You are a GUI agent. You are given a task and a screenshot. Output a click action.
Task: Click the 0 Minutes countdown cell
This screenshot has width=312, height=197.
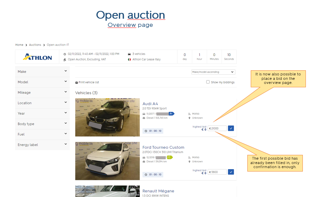[214, 57]
